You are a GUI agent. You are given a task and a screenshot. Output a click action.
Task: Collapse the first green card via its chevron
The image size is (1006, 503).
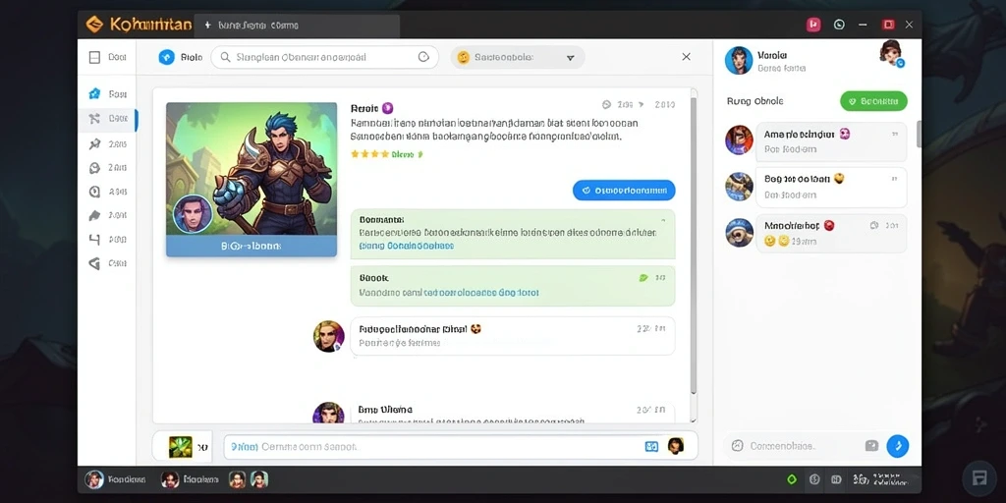[x=663, y=219]
